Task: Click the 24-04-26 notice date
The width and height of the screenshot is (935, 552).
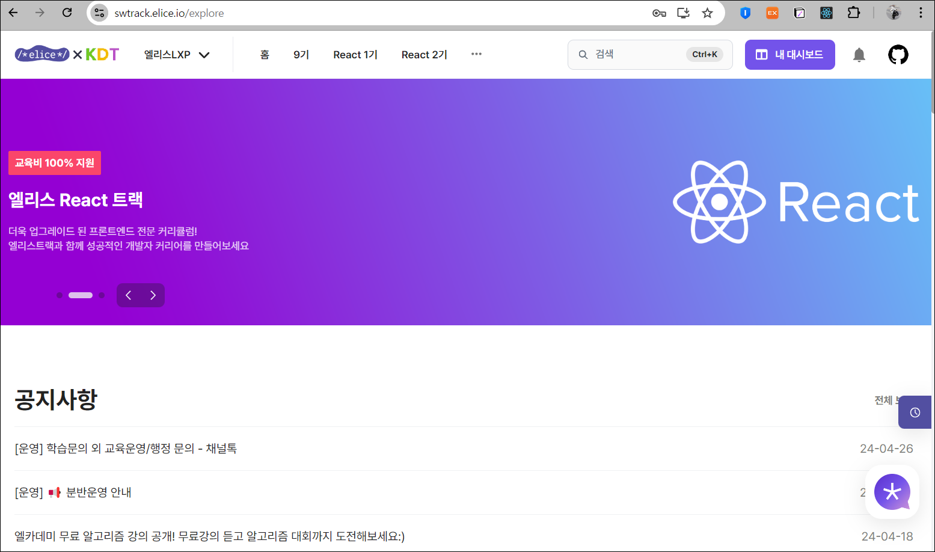Action: pos(886,449)
